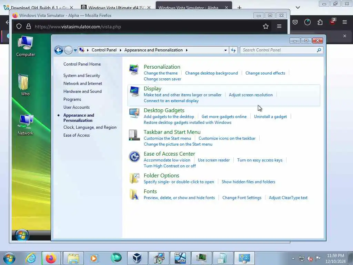Go to Control Panel Home
The width and height of the screenshot is (353, 265).
pos(82,64)
